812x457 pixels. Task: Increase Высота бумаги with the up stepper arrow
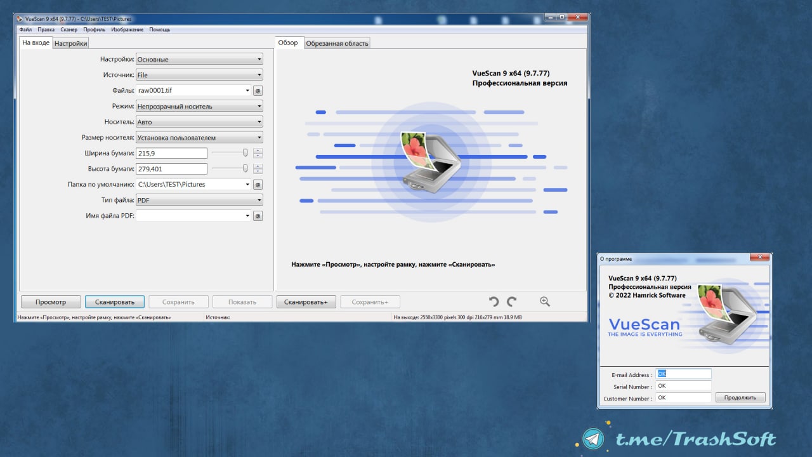(x=258, y=166)
